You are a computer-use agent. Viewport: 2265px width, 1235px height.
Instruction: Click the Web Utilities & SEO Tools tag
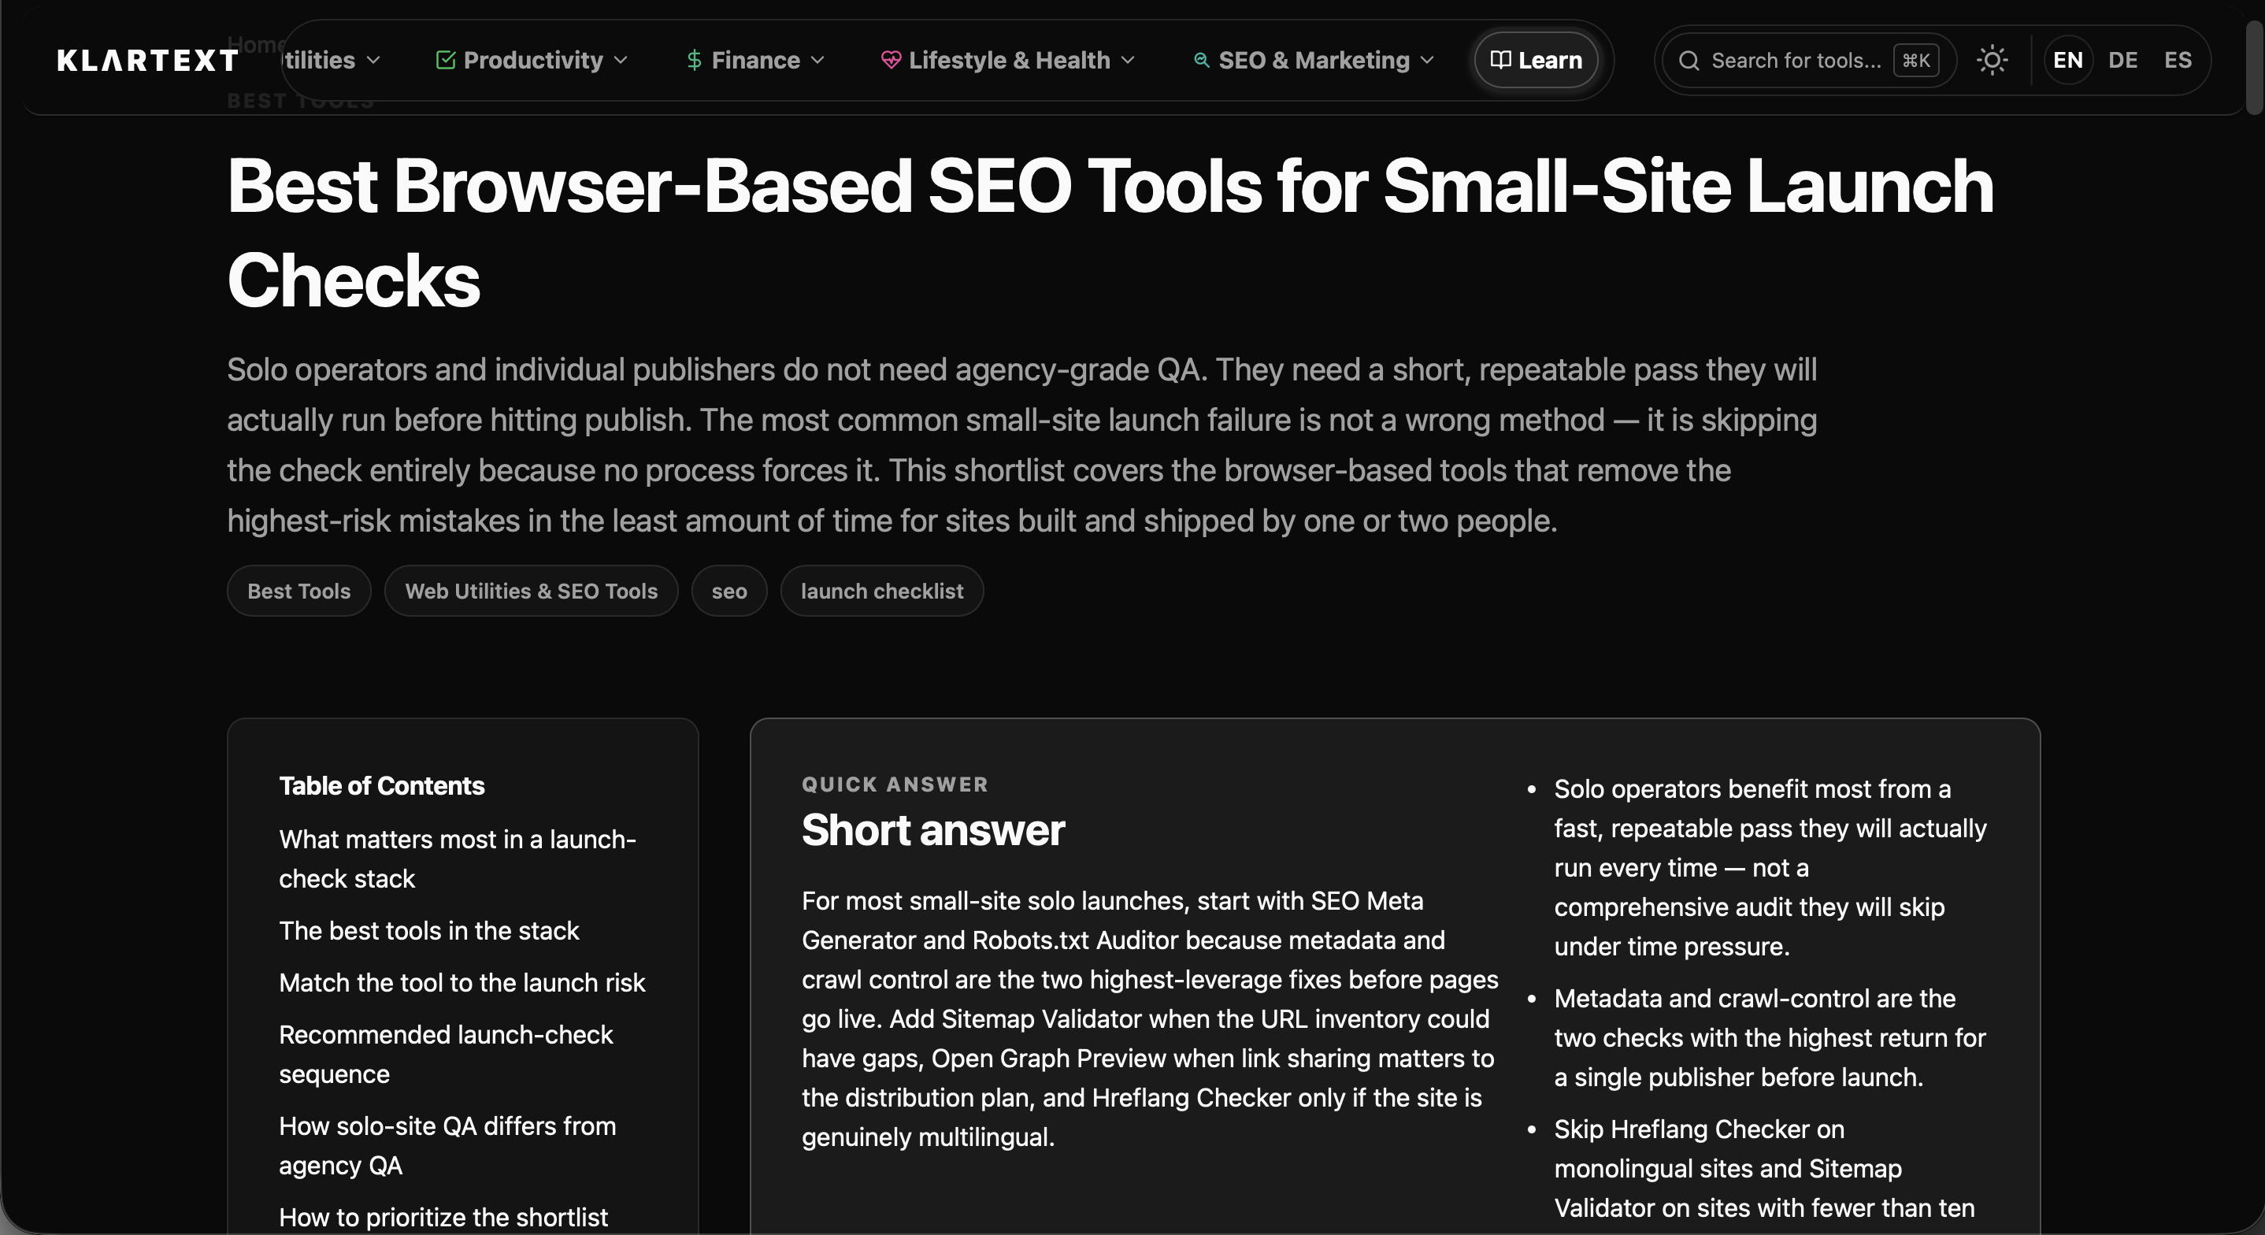coord(530,591)
